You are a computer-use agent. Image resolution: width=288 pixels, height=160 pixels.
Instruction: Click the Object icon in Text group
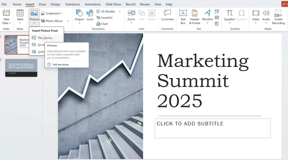point(217,24)
